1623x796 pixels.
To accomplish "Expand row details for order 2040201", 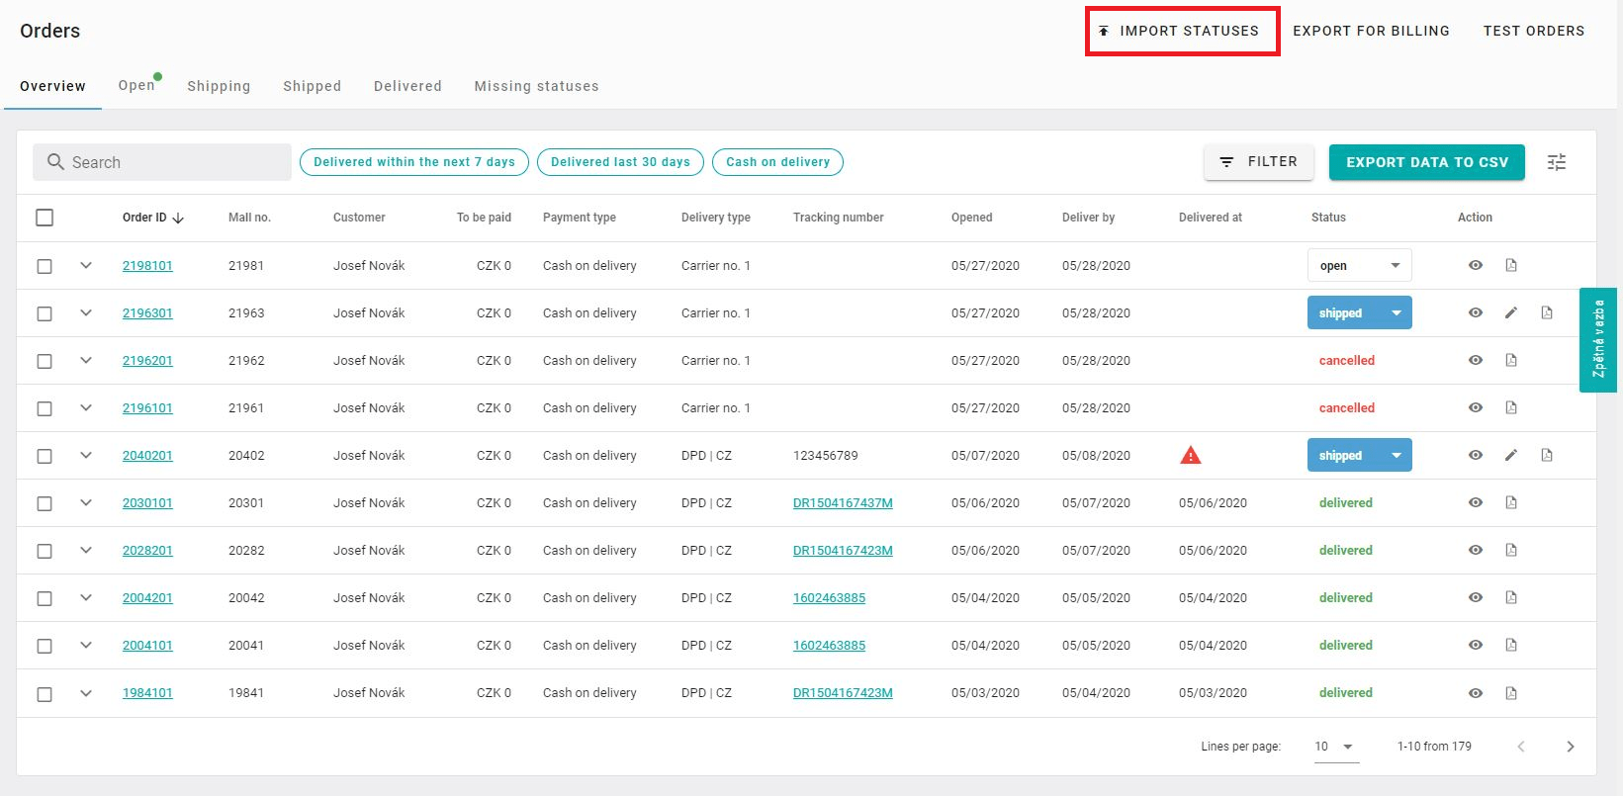I will 86,455.
